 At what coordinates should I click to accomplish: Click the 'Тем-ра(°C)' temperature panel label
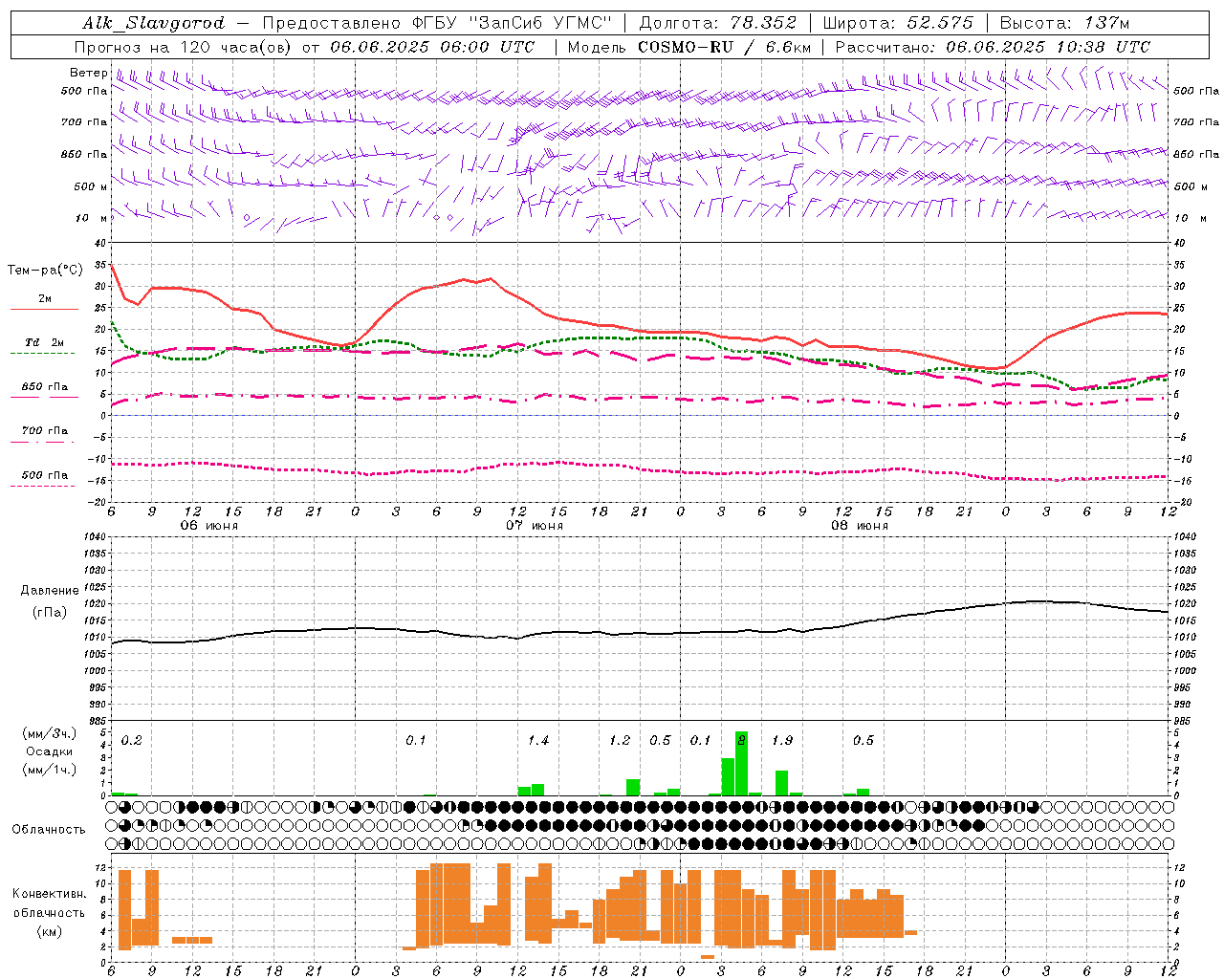tap(46, 271)
